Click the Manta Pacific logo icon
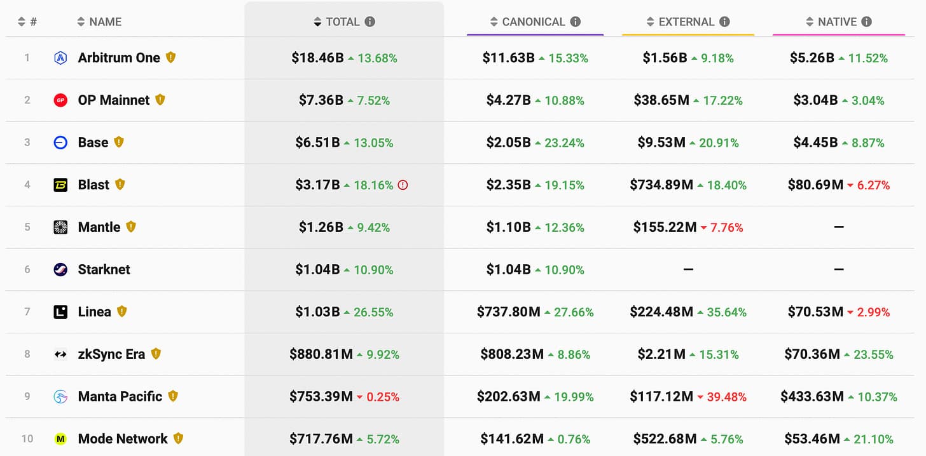The height and width of the screenshot is (456, 926). click(x=60, y=396)
